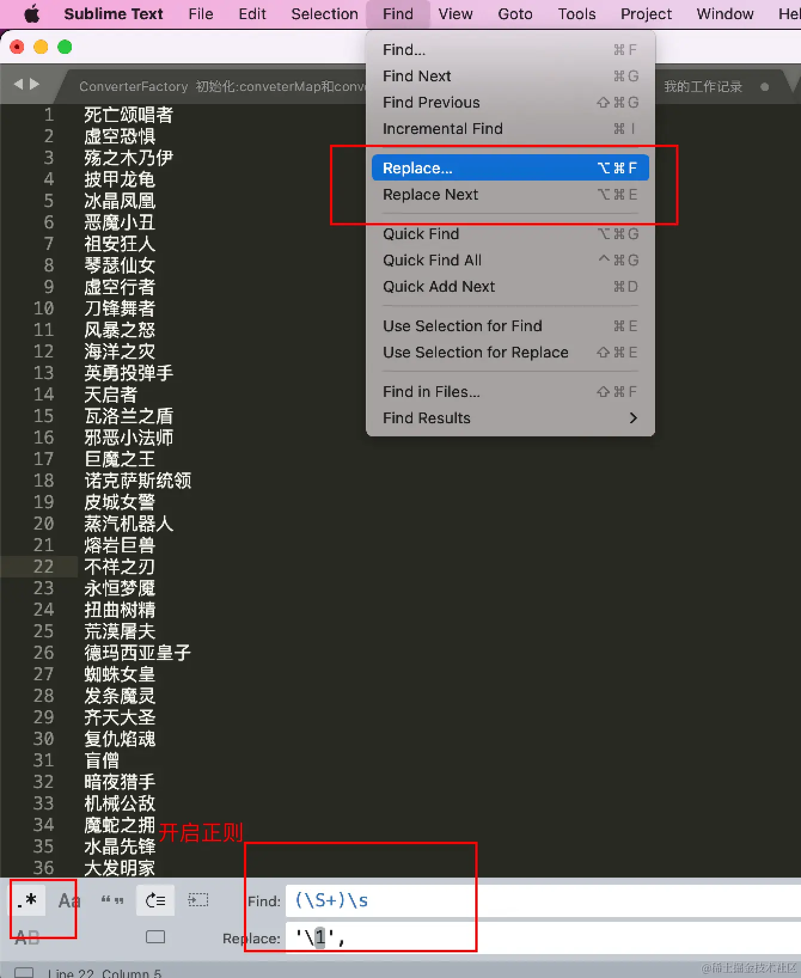Click line 22 text 不祥之刃
The image size is (801, 978).
120,567
